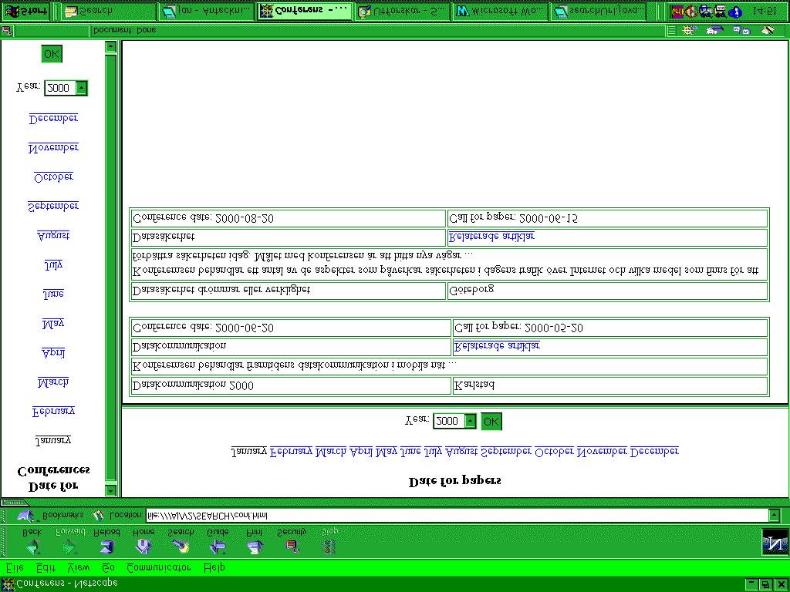Screen dimensions: 790x592
Task: Click the left frame scrollbar arrow beside OK button
Action: point(110,47)
